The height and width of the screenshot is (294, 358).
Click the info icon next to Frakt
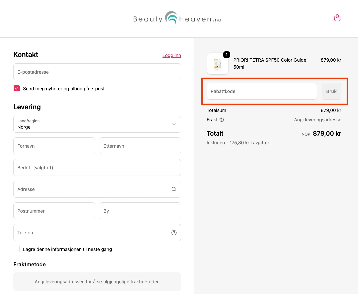[222, 120]
